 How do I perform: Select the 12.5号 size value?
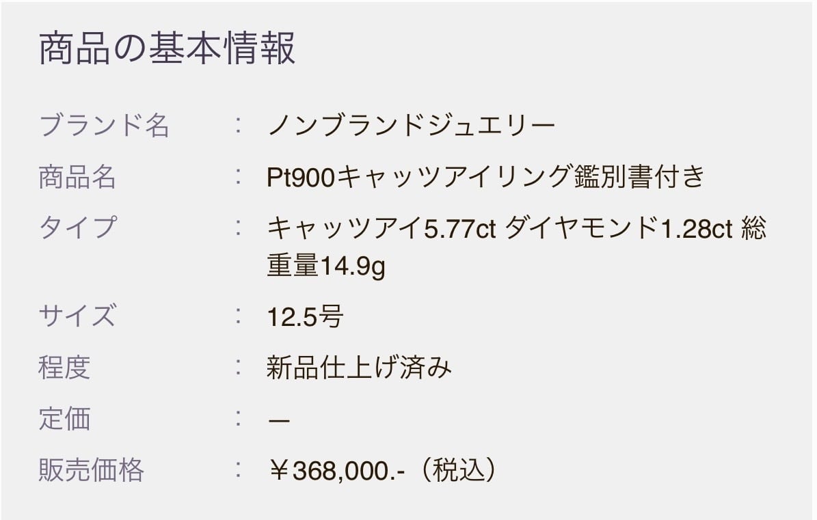[305, 317]
